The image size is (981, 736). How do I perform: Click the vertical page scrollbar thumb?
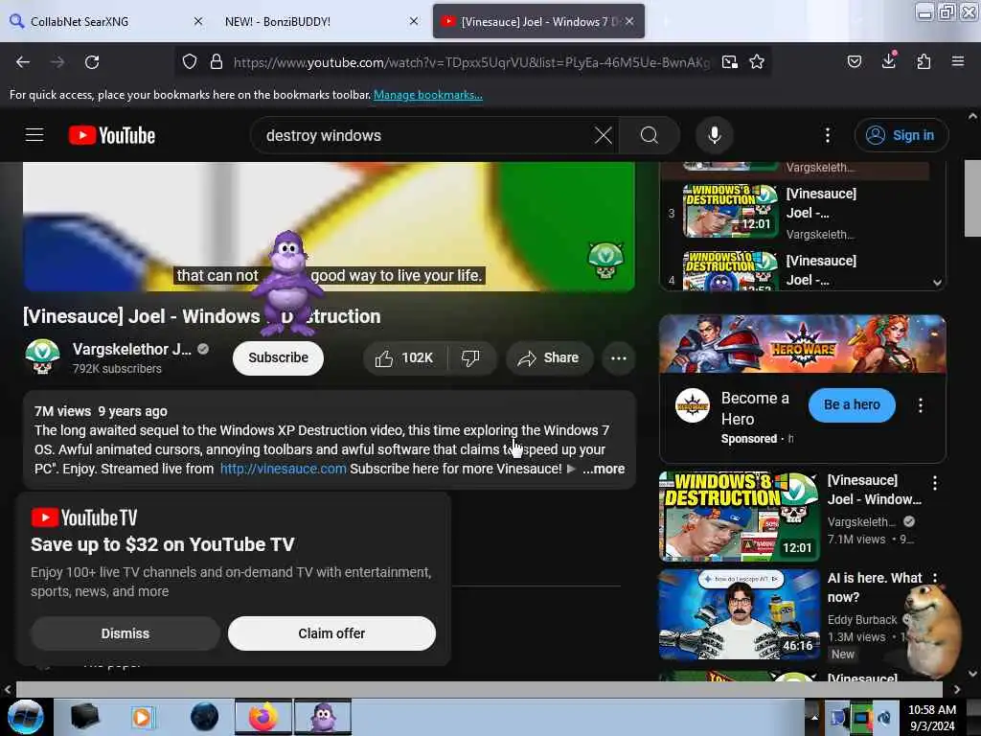pyautogui.click(x=972, y=198)
